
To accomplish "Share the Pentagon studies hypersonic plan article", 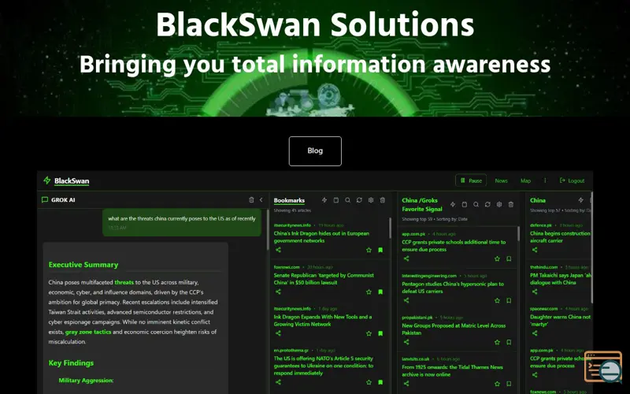I will [x=406, y=300].
